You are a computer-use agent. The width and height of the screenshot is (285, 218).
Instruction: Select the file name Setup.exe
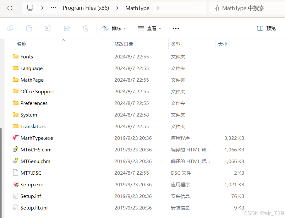[x=32, y=185]
